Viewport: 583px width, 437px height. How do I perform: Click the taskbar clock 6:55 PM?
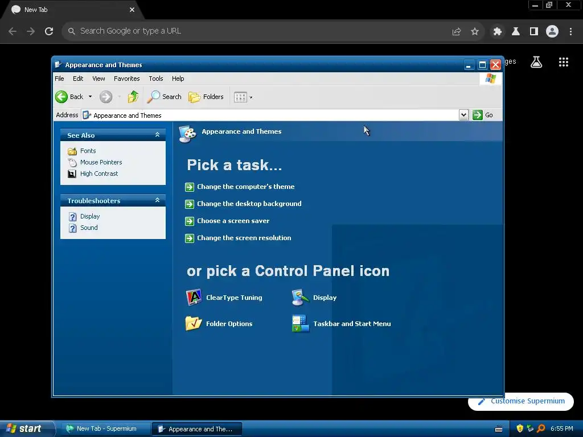click(562, 428)
